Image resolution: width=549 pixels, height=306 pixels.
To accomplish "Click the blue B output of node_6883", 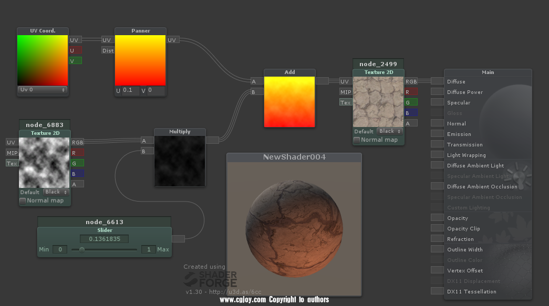I will (x=78, y=174).
